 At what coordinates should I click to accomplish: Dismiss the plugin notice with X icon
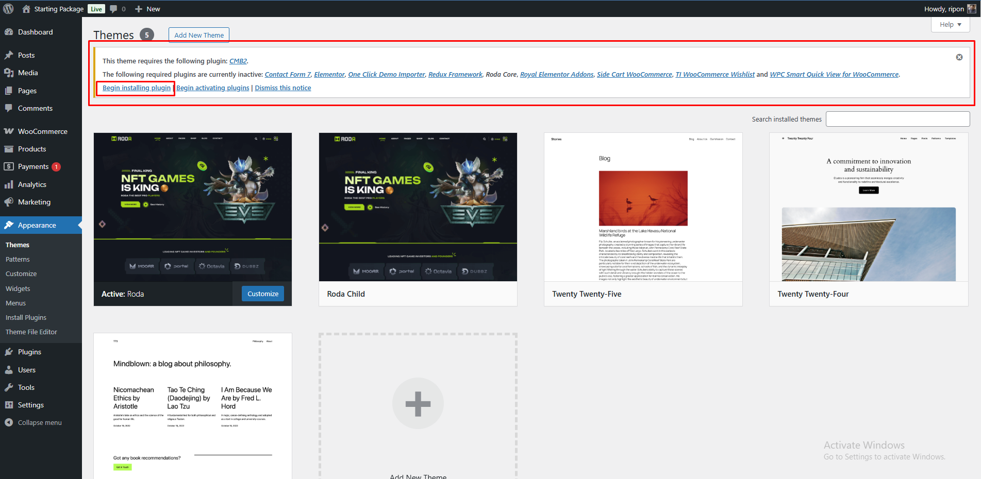click(x=959, y=57)
